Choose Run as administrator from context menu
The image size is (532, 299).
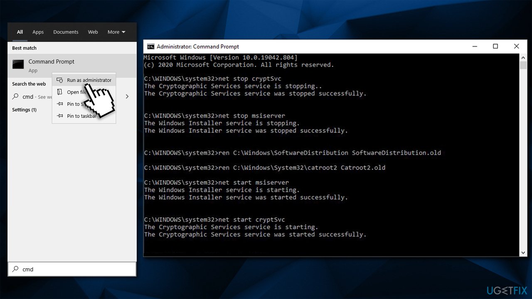[x=84, y=80]
